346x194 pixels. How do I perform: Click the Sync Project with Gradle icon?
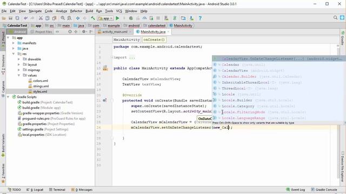point(175,18)
